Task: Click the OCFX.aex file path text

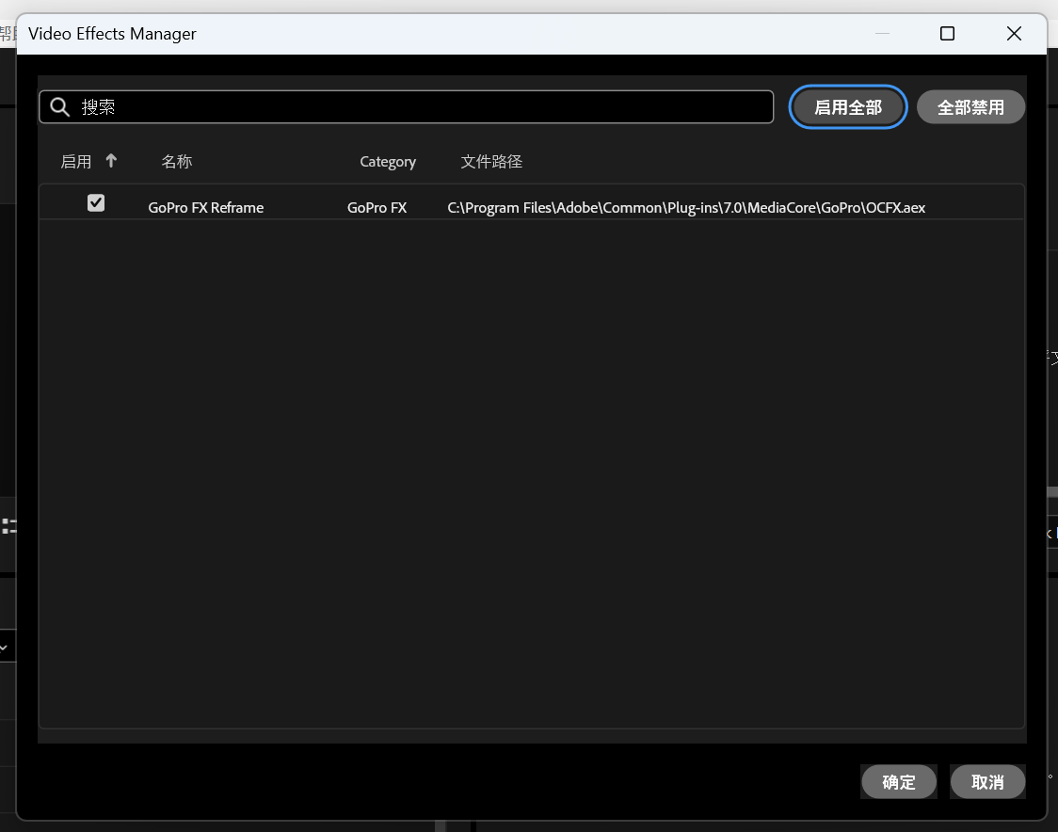Action: [686, 207]
